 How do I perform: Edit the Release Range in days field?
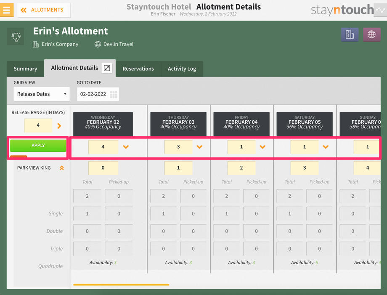(38, 125)
